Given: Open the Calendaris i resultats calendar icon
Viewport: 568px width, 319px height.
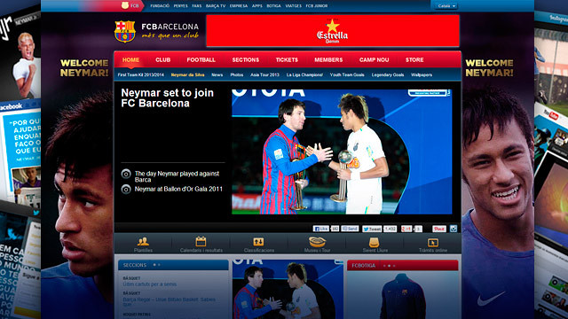Looking at the screenshot, I should click(201, 242).
